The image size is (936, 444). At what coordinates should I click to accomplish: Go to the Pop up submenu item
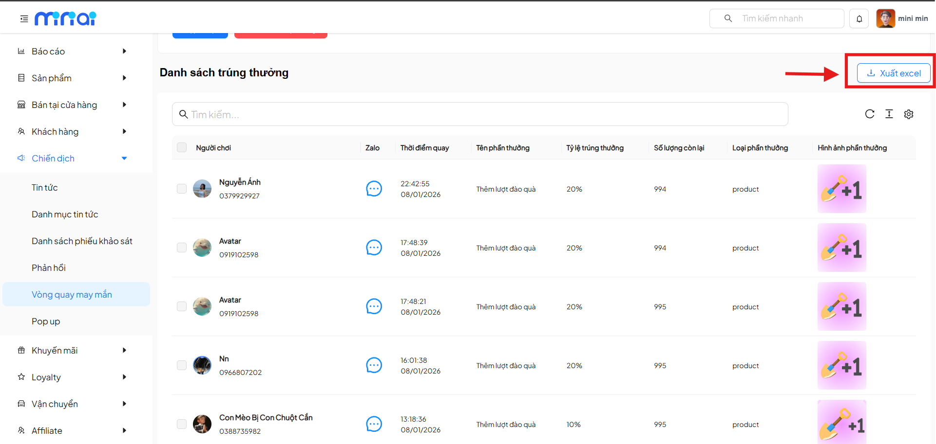click(46, 321)
